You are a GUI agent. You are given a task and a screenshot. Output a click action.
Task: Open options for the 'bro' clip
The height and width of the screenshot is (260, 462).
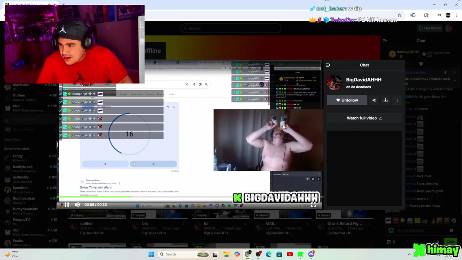tap(184, 224)
